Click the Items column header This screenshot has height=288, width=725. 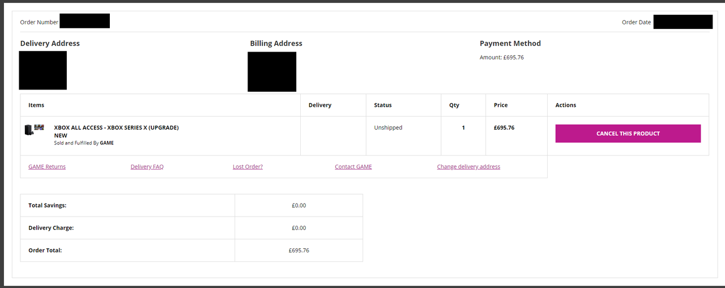36,105
